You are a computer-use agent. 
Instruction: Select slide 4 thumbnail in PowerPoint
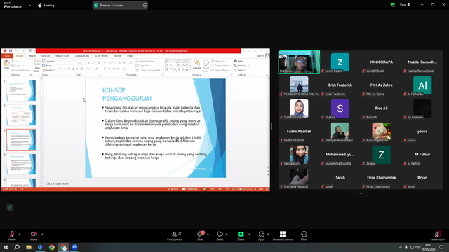pyautogui.click(x=21, y=164)
